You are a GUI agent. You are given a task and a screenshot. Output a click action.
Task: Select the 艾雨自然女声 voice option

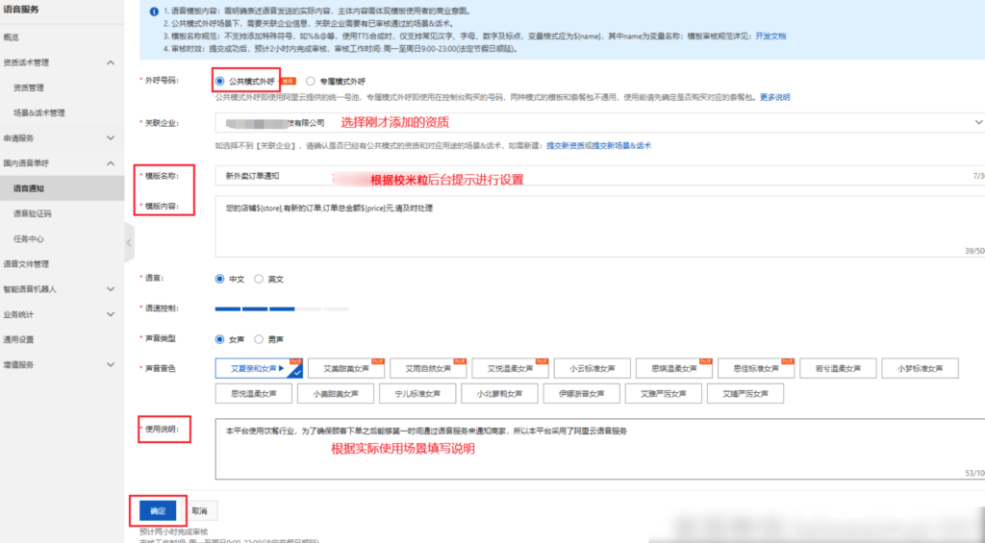click(x=428, y=368)
